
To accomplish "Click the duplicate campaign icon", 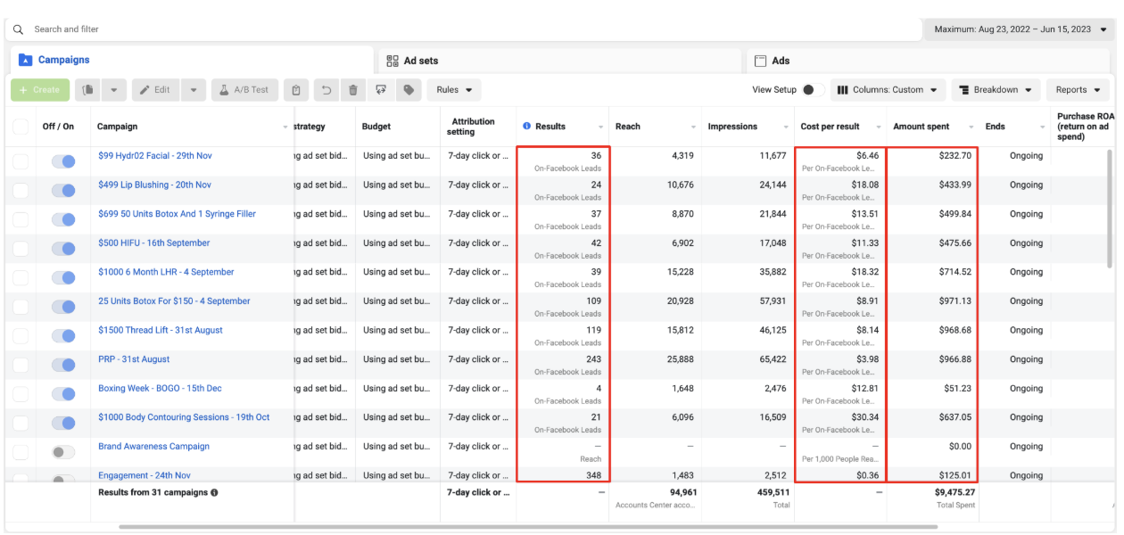I will 88,90.
